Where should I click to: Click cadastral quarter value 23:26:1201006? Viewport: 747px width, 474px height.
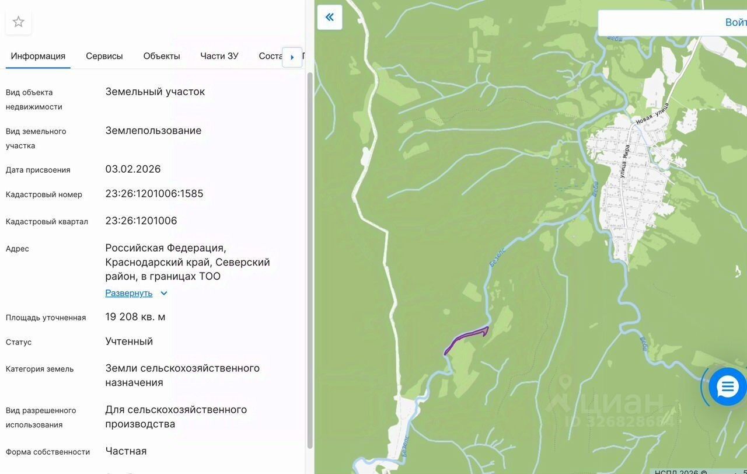[x=141, y=221]
